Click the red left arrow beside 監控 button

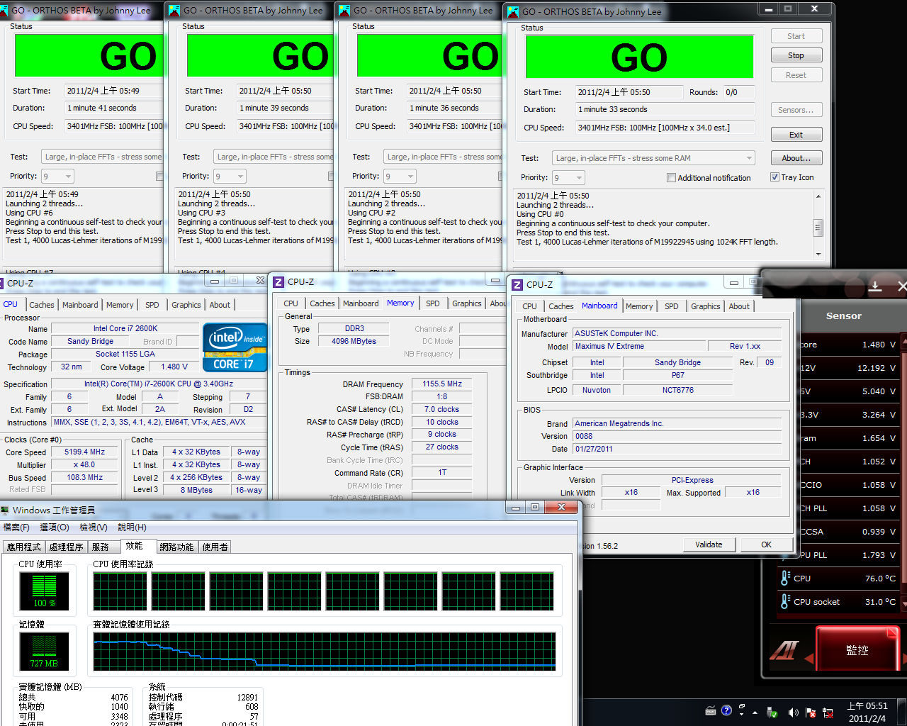click(809, 659)
